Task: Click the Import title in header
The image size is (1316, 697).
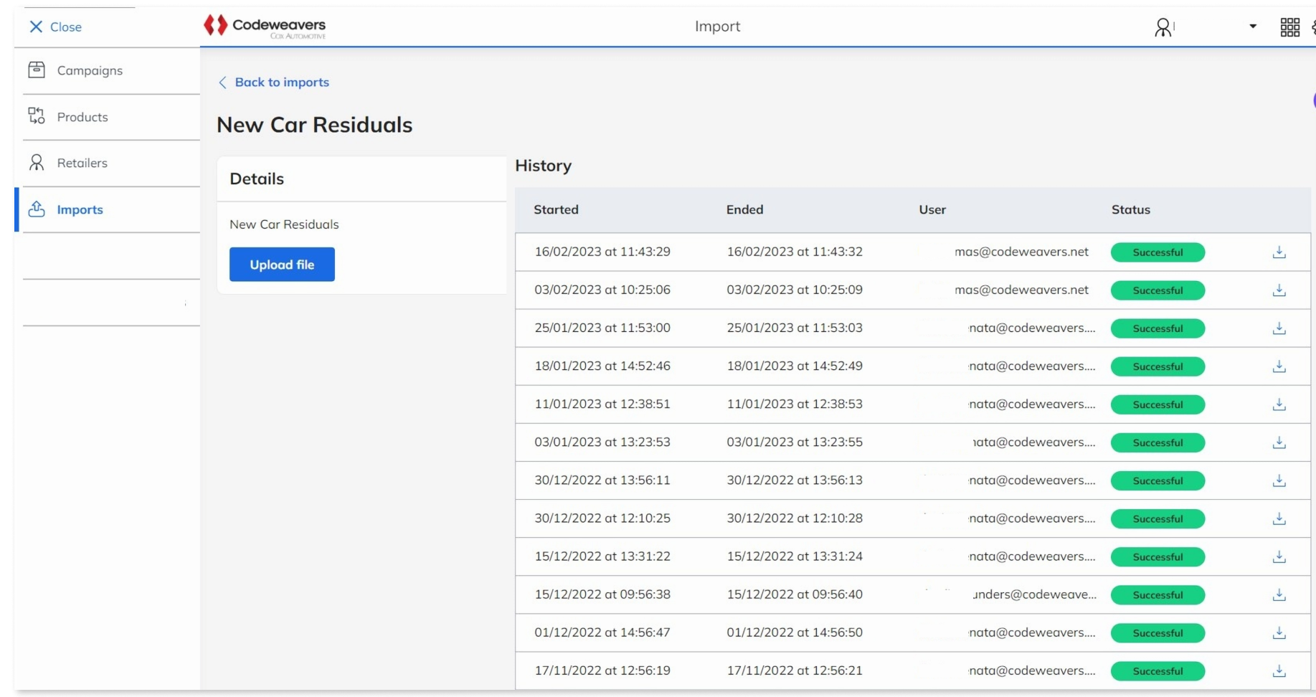Action: [x=717, y=27]
